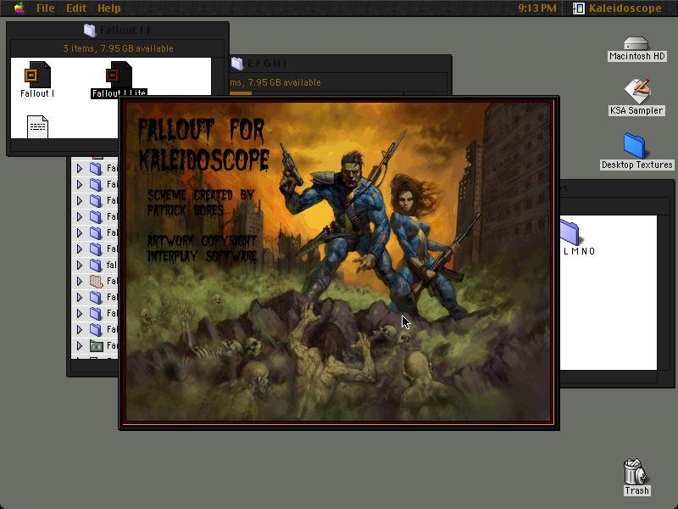Image resolution: width=678 pixels, height=509 pixels.
Task: Click the Macintosh HD label
Action: pos(636,56)
